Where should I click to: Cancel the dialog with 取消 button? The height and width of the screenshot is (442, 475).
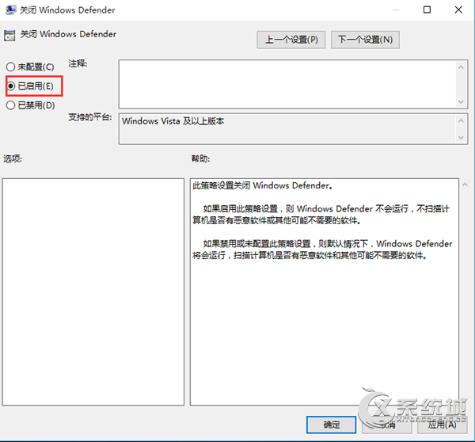[387, 425]
